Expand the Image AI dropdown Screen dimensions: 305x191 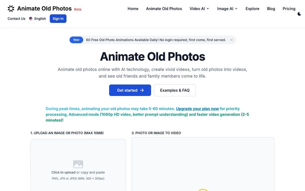pyautogui.click(x=227, y=8)
